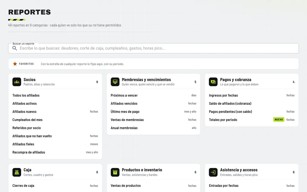Click the Productos e inventario box icon
This screenshot has height=192, width=307.
[x=115, y=172]
